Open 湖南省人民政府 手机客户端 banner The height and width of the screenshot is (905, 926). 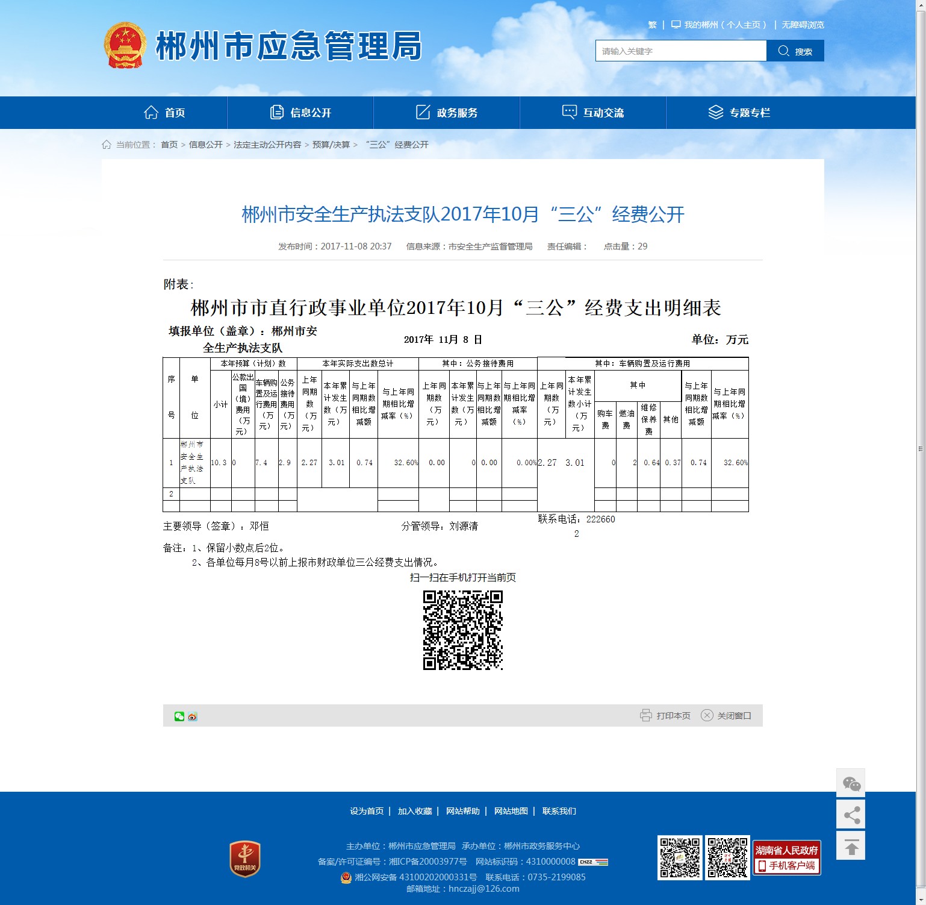coord(787,858)
